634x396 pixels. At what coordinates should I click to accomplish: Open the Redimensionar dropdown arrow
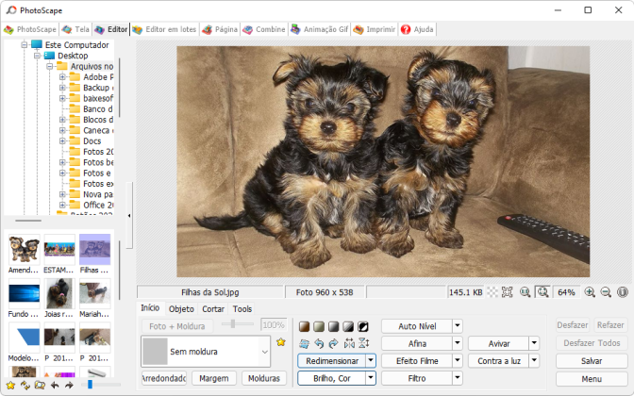(371, 360)
